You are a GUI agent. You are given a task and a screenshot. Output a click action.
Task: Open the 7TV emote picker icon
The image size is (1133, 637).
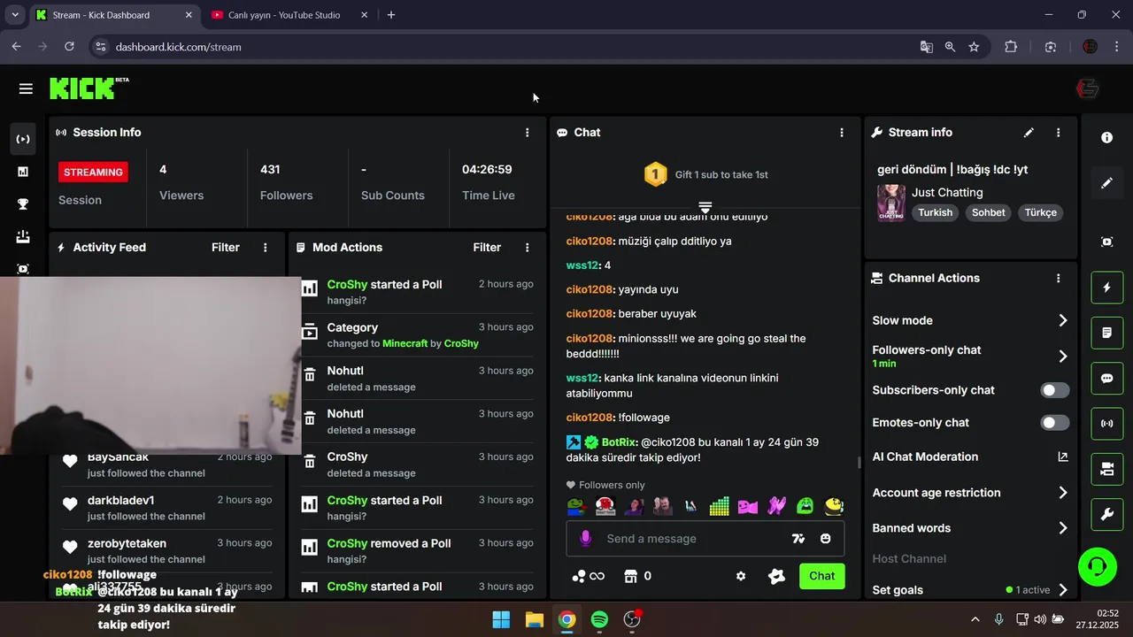[x=798, y=539]
